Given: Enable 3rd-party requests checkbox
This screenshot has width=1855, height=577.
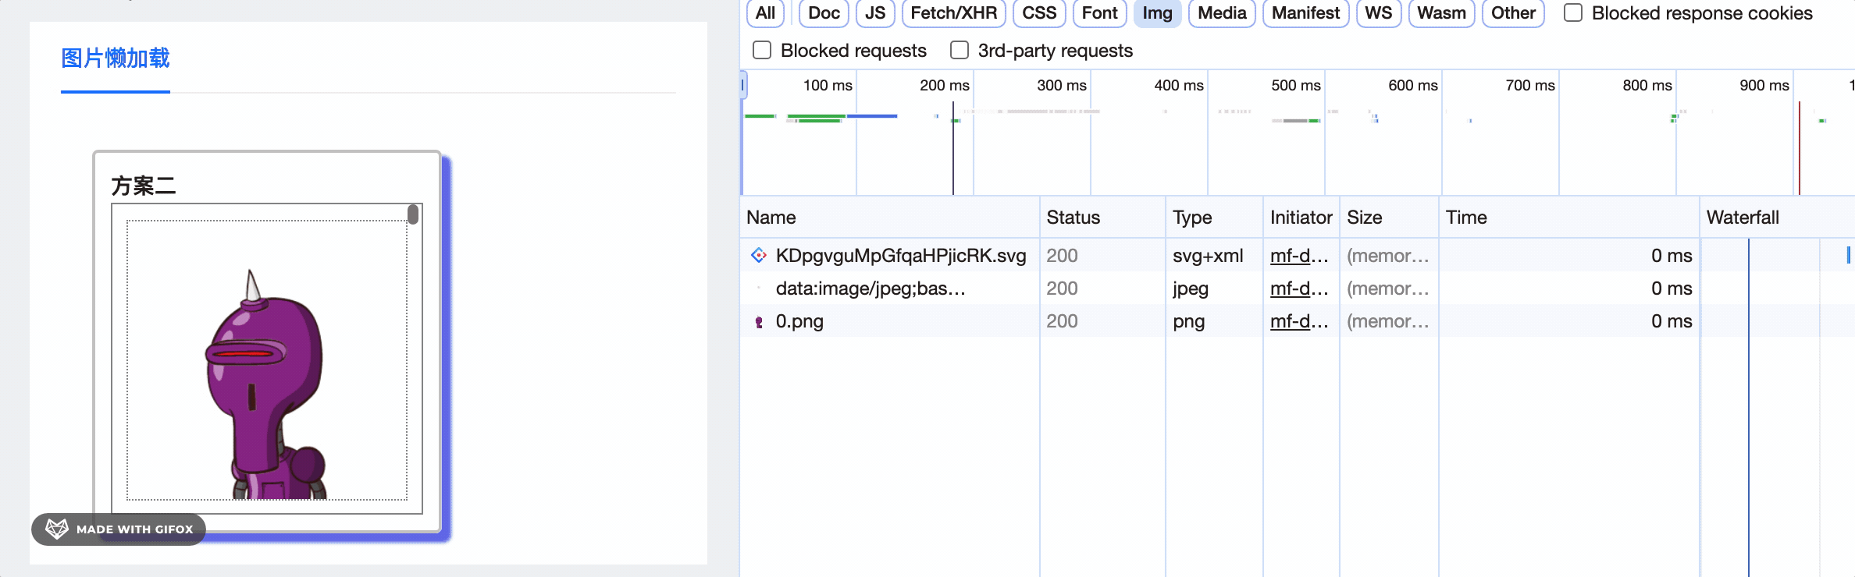Looking at the screenshot, I should point(960,50).
